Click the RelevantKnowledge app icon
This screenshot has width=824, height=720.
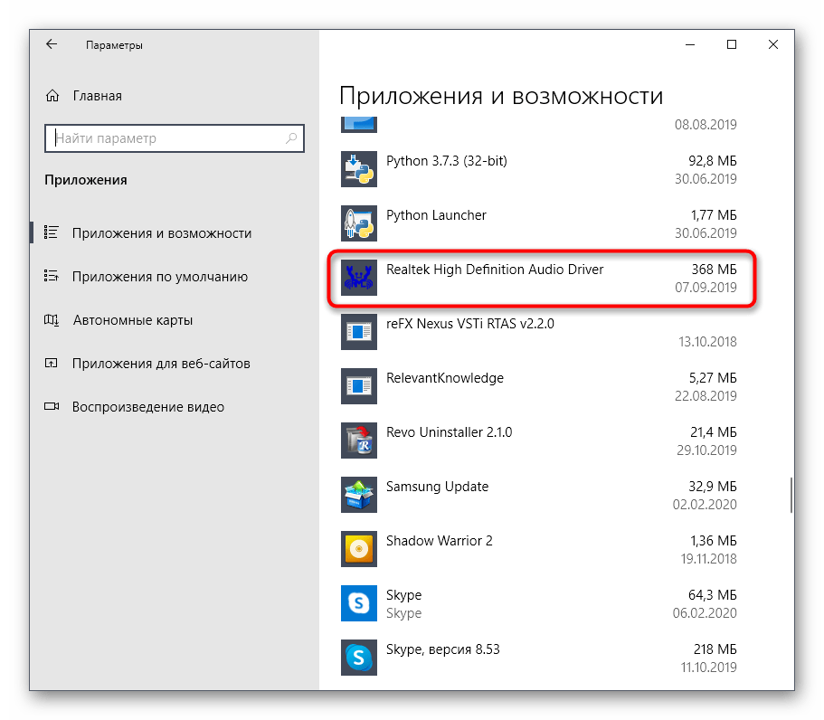tap(359, 386)
